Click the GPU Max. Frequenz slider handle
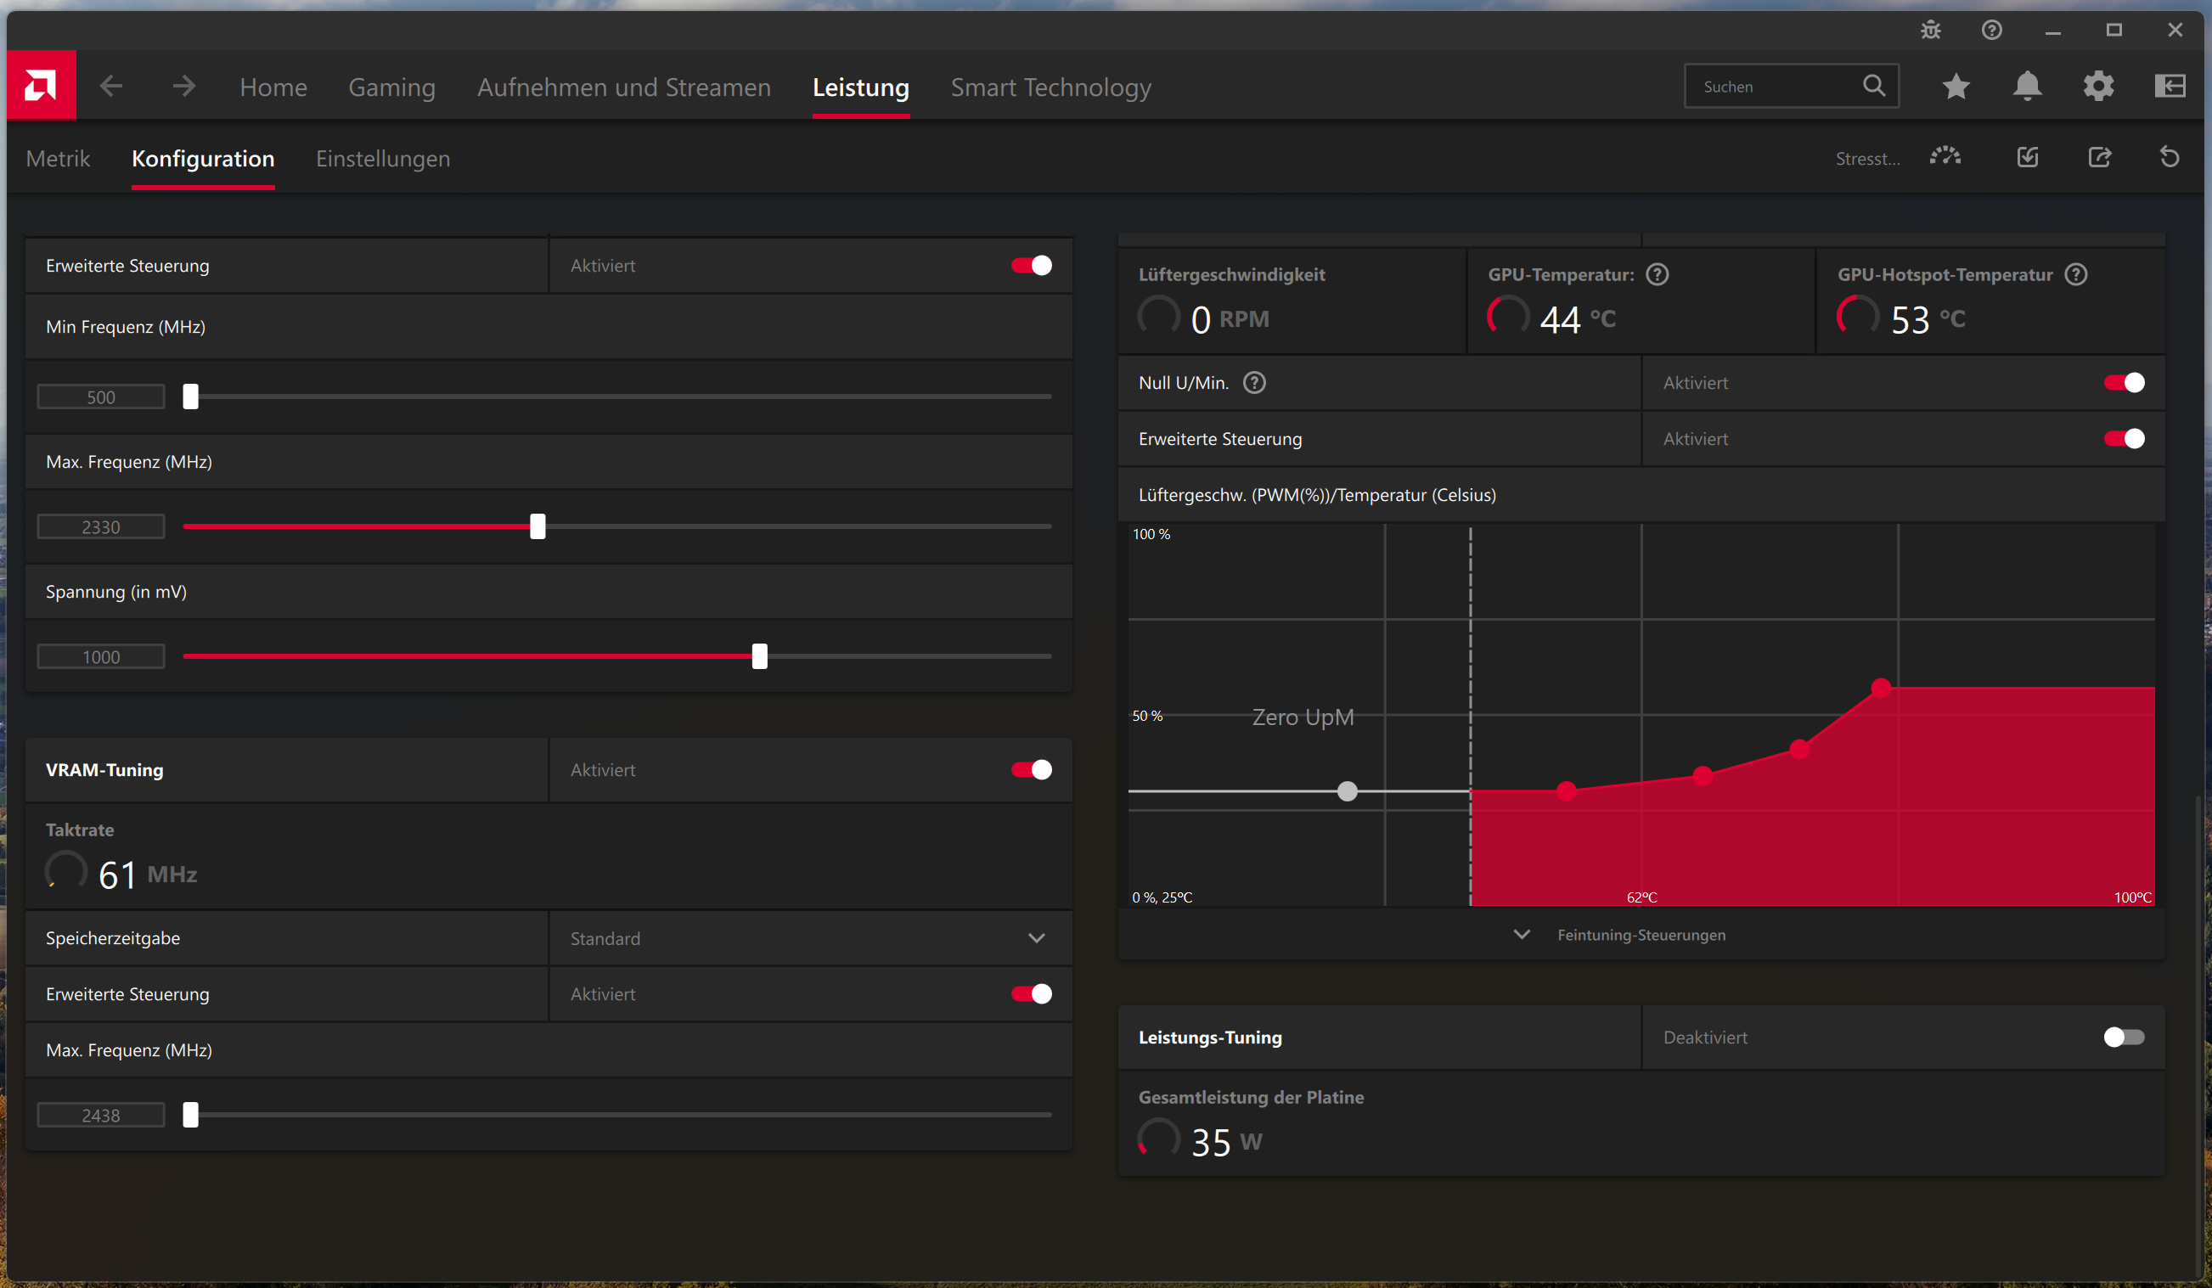 coord(538,526)
